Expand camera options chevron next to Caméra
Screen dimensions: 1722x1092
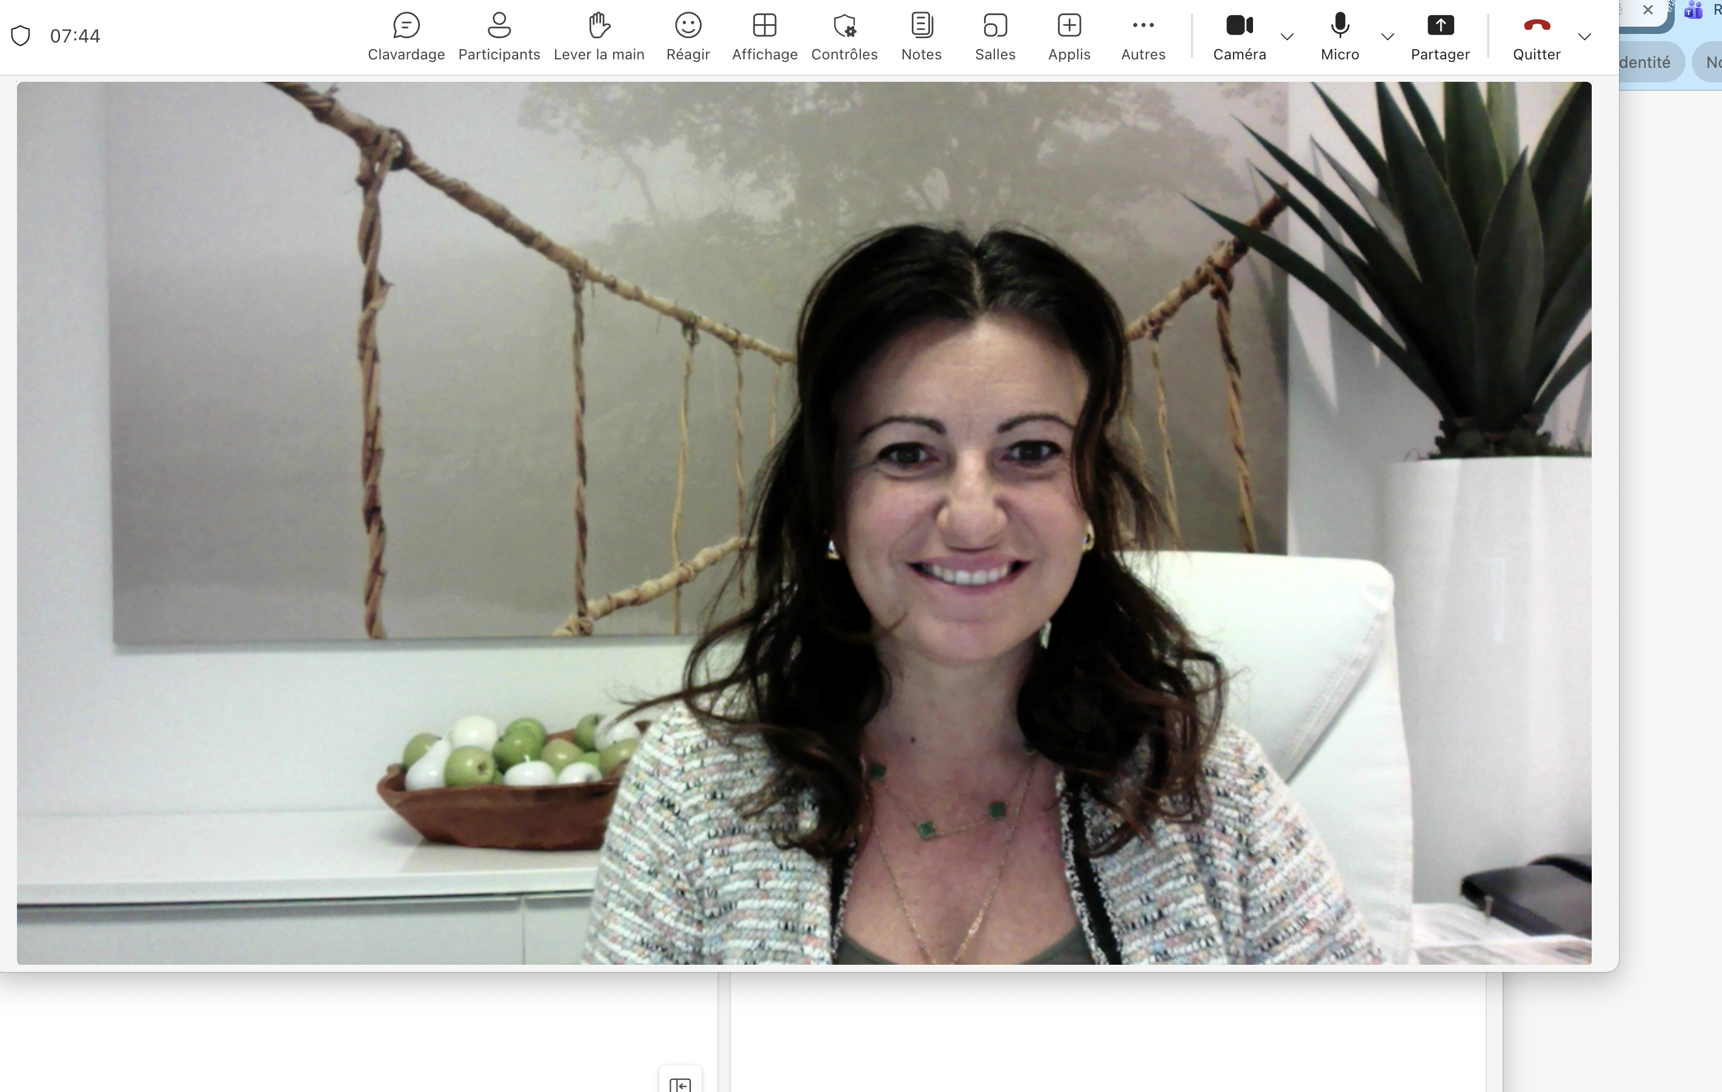pyautogui.click(x=1287, y=36)
